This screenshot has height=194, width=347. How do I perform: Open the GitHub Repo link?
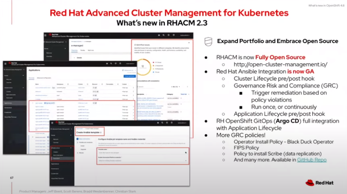click(x=312, y=160)
